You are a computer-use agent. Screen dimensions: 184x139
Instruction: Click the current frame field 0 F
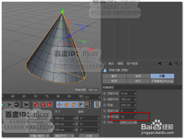click(92, 97)
